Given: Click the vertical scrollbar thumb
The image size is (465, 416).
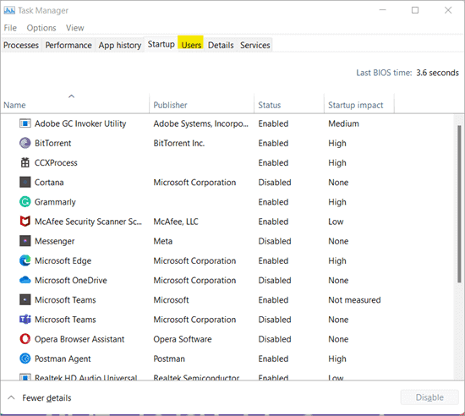Looking at the screenshot, I should [459, 204].
